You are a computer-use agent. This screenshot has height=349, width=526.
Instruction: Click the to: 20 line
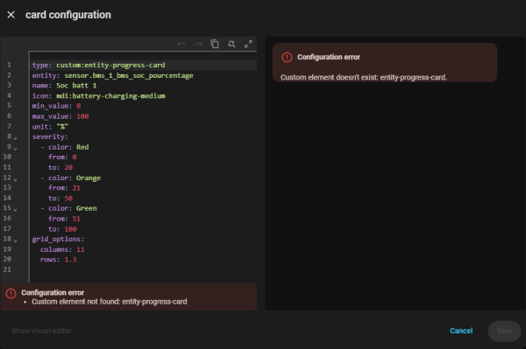(60, 167)
